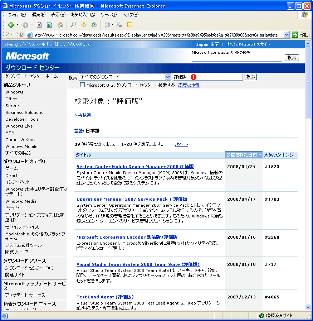The width and height of the screenshot is (313, 321).
Task: Open the Search magnifier toolbar icon
Action: point(73,25)
